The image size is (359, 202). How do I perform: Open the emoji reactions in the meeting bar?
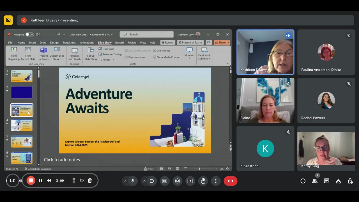[178, 181]
